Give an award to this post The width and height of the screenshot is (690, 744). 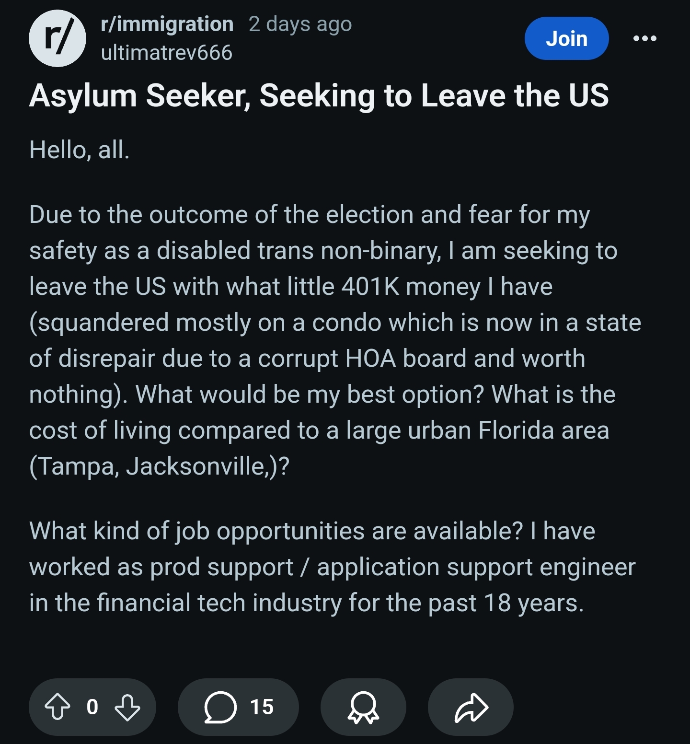pyautogui.click(x=363, y=707)
